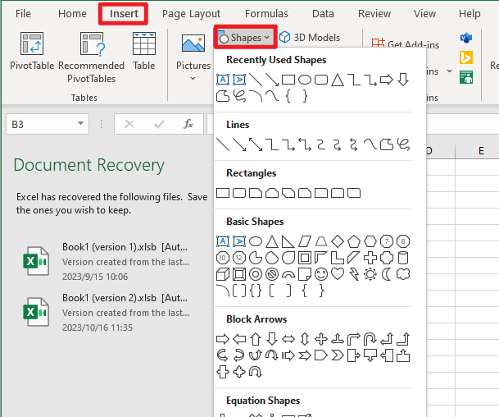Pick the Dodecagon shape labeled 12
499x417 pixels.
tap(239, 258)
